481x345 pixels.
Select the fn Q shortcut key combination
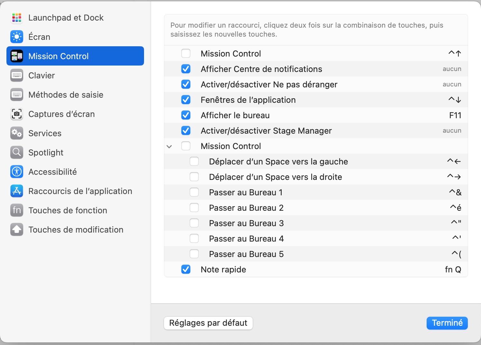(x=453, y=270)
